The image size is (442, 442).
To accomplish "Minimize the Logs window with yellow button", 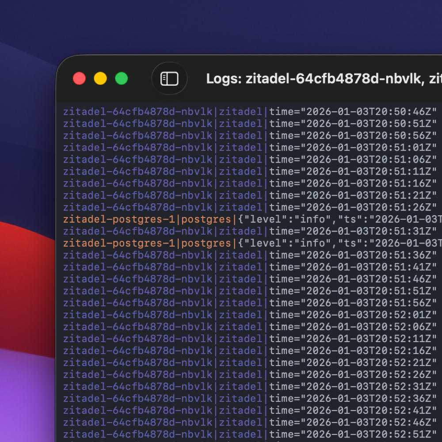I will coord(100,78).
